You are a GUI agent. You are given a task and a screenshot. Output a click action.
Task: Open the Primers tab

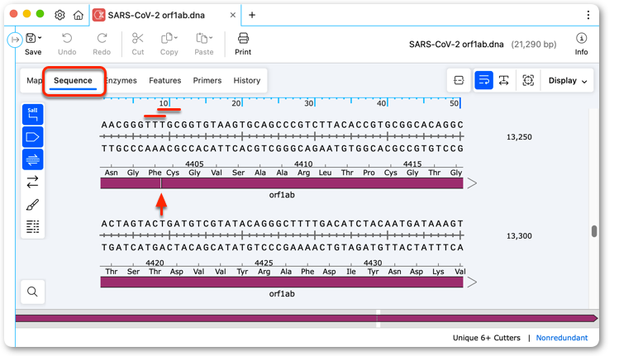207,80
